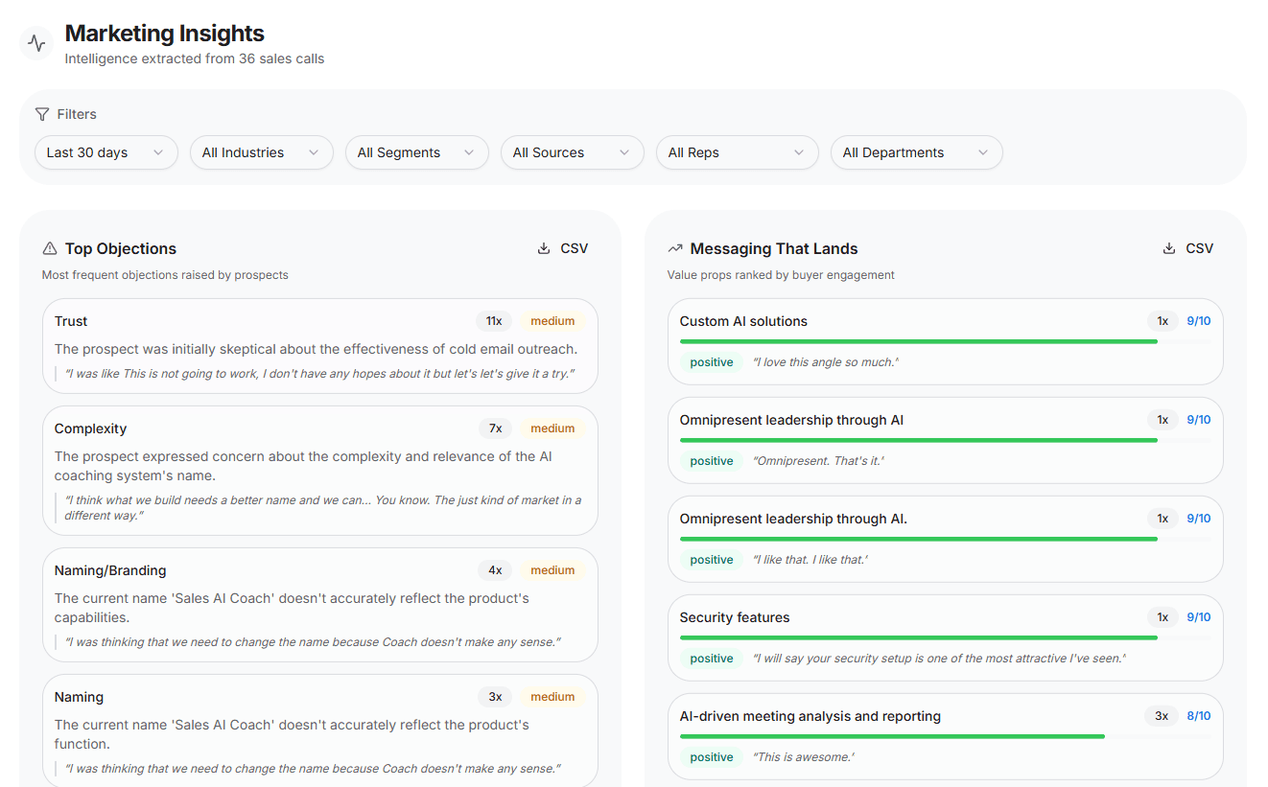Screen dimensions: 1268x787
Task: Open the Last 30 days date filter
Action: point(106,151)
